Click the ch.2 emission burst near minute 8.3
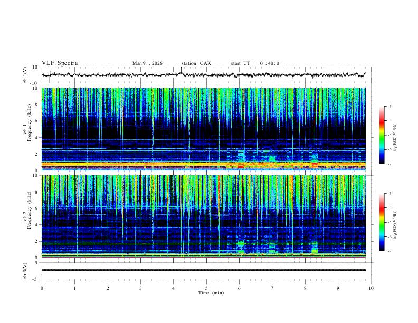Screen dimensions: 418x323 click(315, 247)
